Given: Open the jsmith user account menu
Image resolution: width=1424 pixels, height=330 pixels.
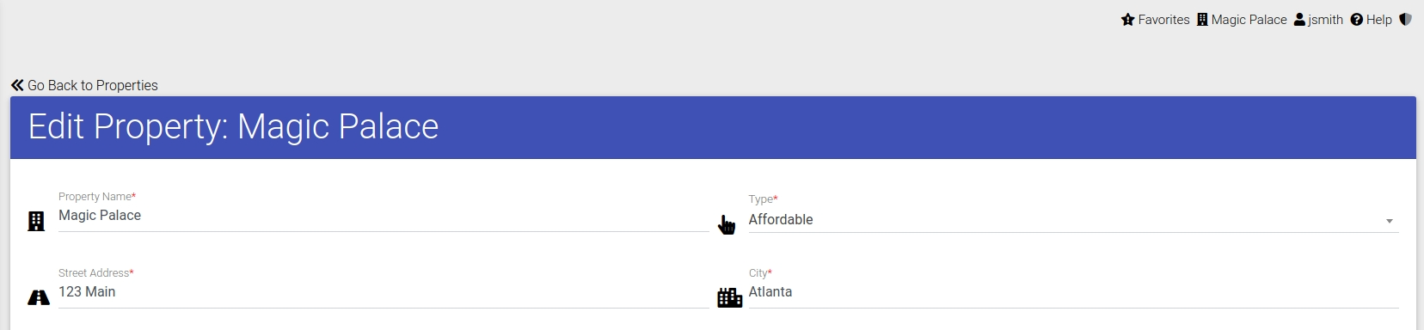Looking at the screenshot, I should [1325, 20].
